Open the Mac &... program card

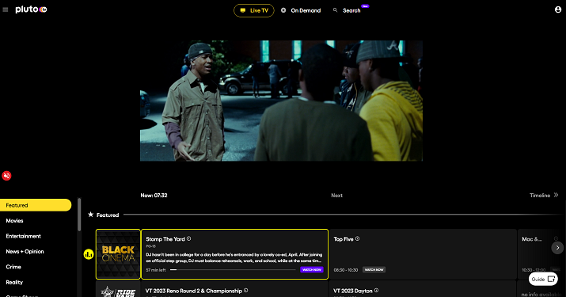541,254
